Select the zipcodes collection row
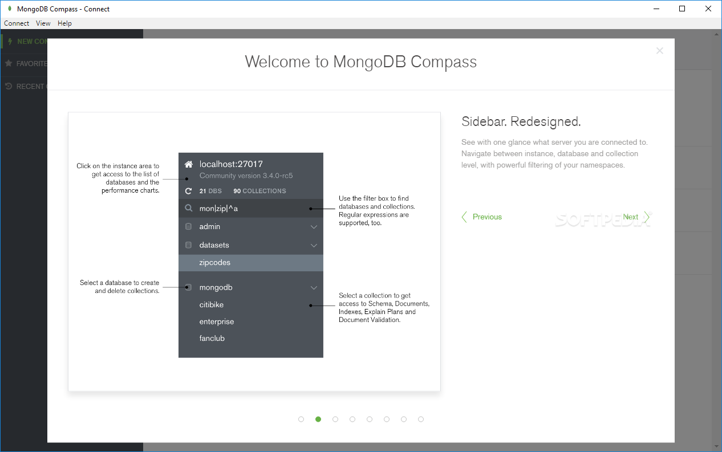This screenshot has height=452, width=722. [x=251, y=263]
